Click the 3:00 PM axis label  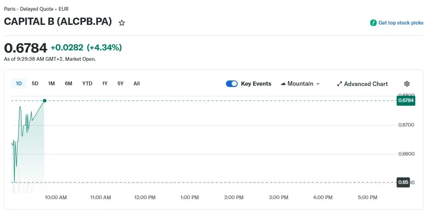tap(278, 198)
